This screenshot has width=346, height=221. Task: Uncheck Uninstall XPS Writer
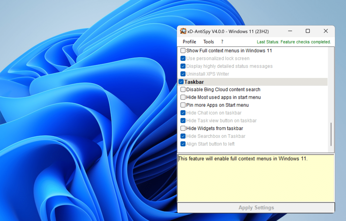(183, 74)
